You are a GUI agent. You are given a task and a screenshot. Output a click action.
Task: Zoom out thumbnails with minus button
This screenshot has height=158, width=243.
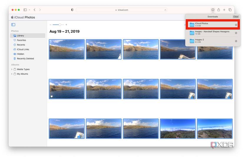[x=50, y=25]
